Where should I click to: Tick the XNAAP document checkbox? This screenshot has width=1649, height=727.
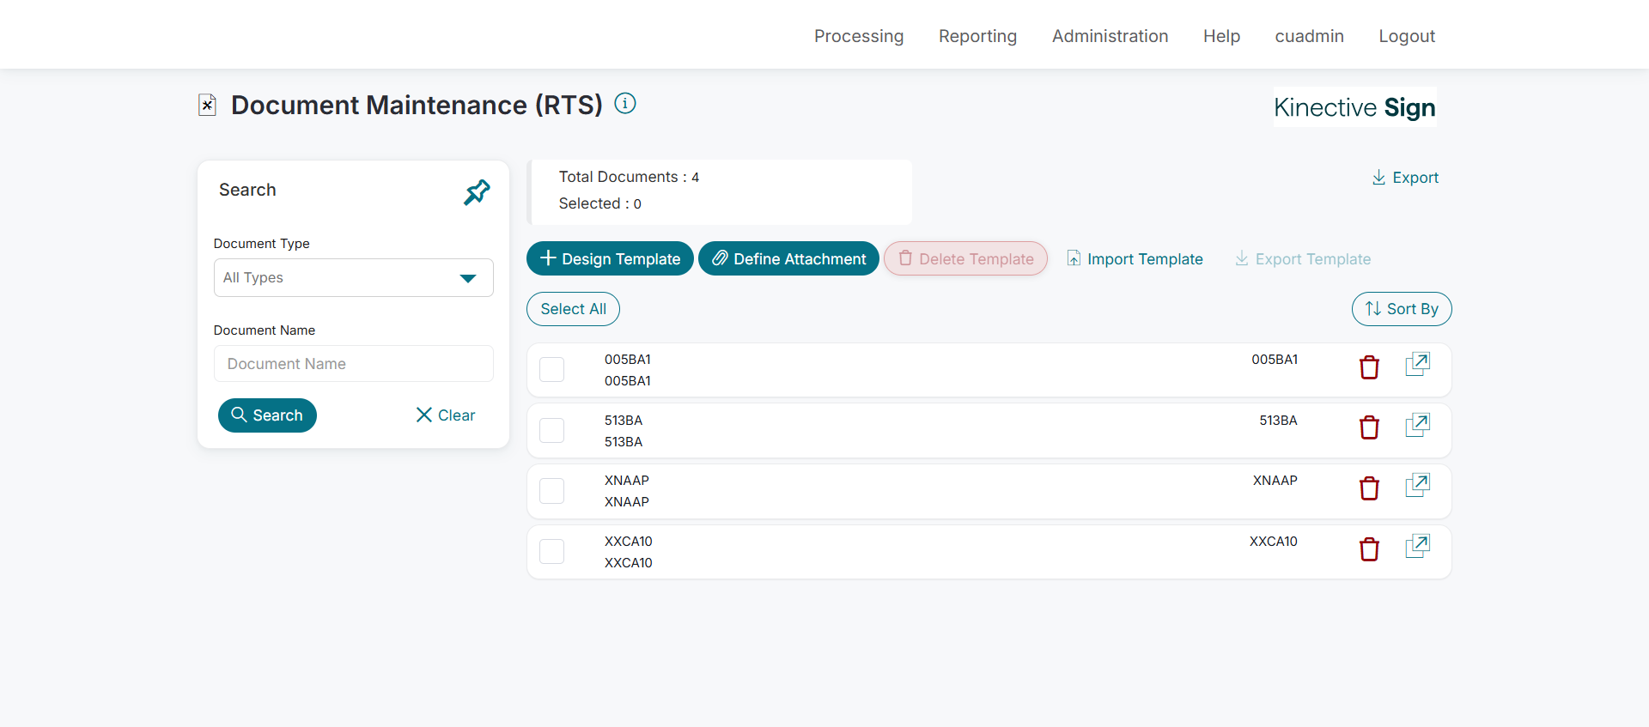point(551,491)
